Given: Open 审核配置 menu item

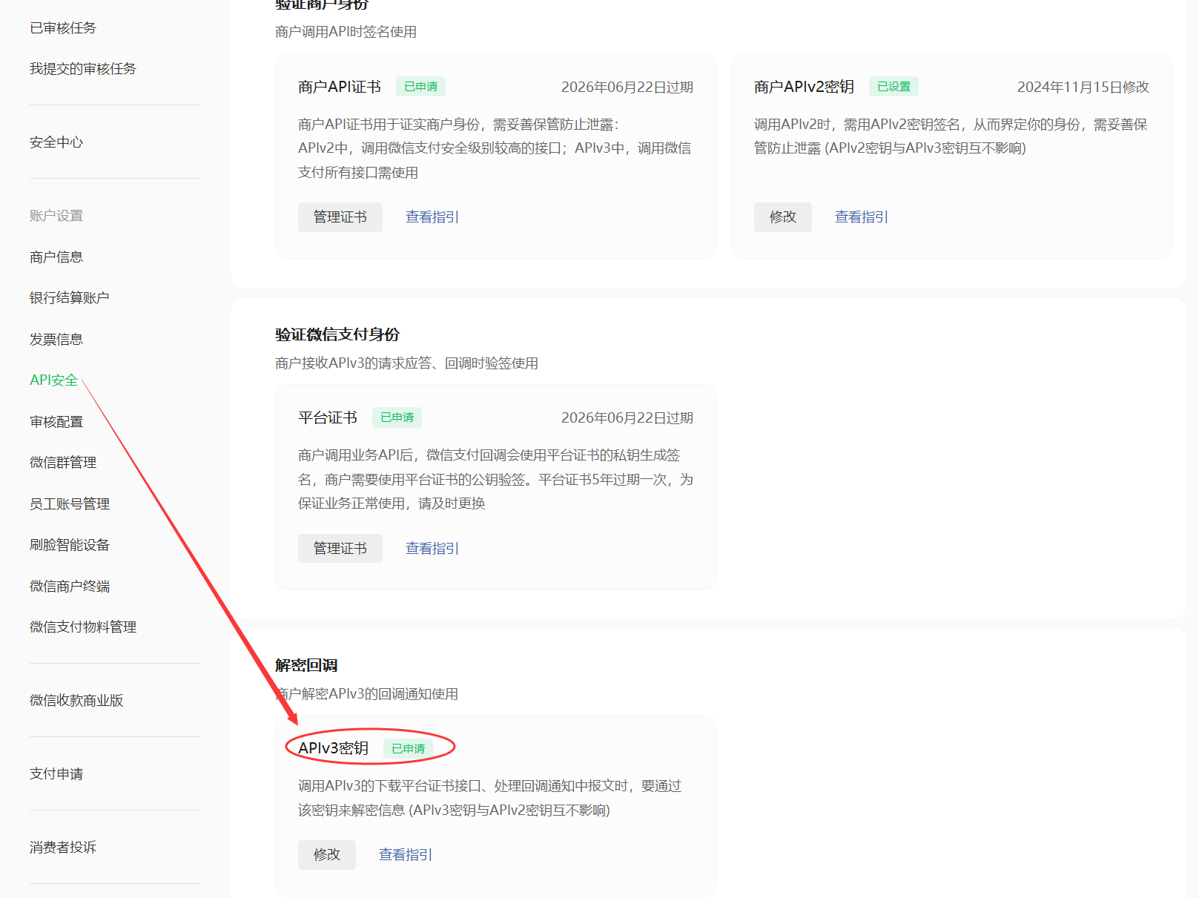Looking at the screenshot, I should pyautogui.click(x=56, y=422).
